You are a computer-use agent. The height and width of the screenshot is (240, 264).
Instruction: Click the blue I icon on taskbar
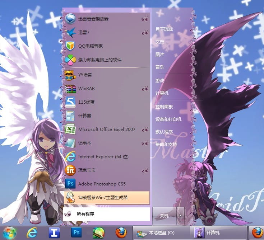54,233
